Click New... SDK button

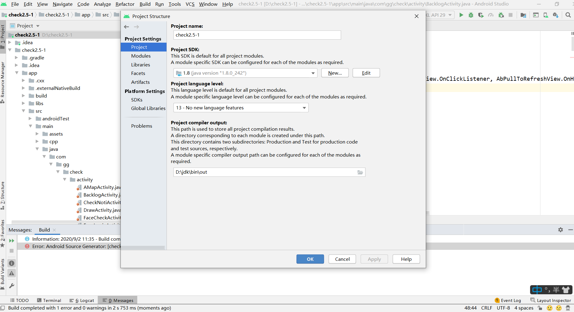[335, 73]
